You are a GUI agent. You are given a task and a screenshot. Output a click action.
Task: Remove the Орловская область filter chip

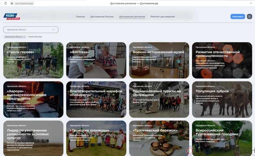coord(24,37)
